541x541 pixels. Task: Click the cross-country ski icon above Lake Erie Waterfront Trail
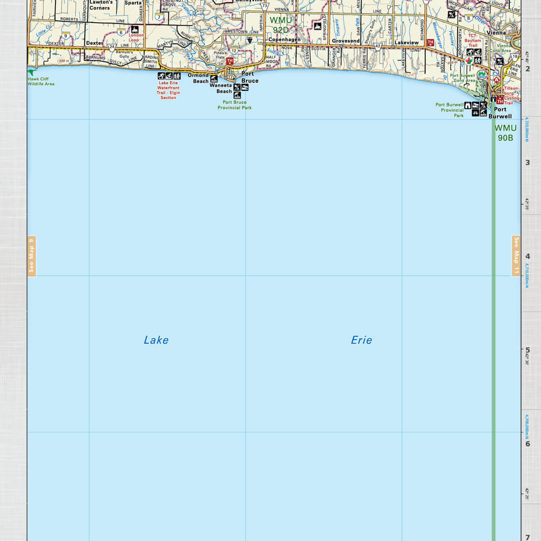(x=161, y=76)
